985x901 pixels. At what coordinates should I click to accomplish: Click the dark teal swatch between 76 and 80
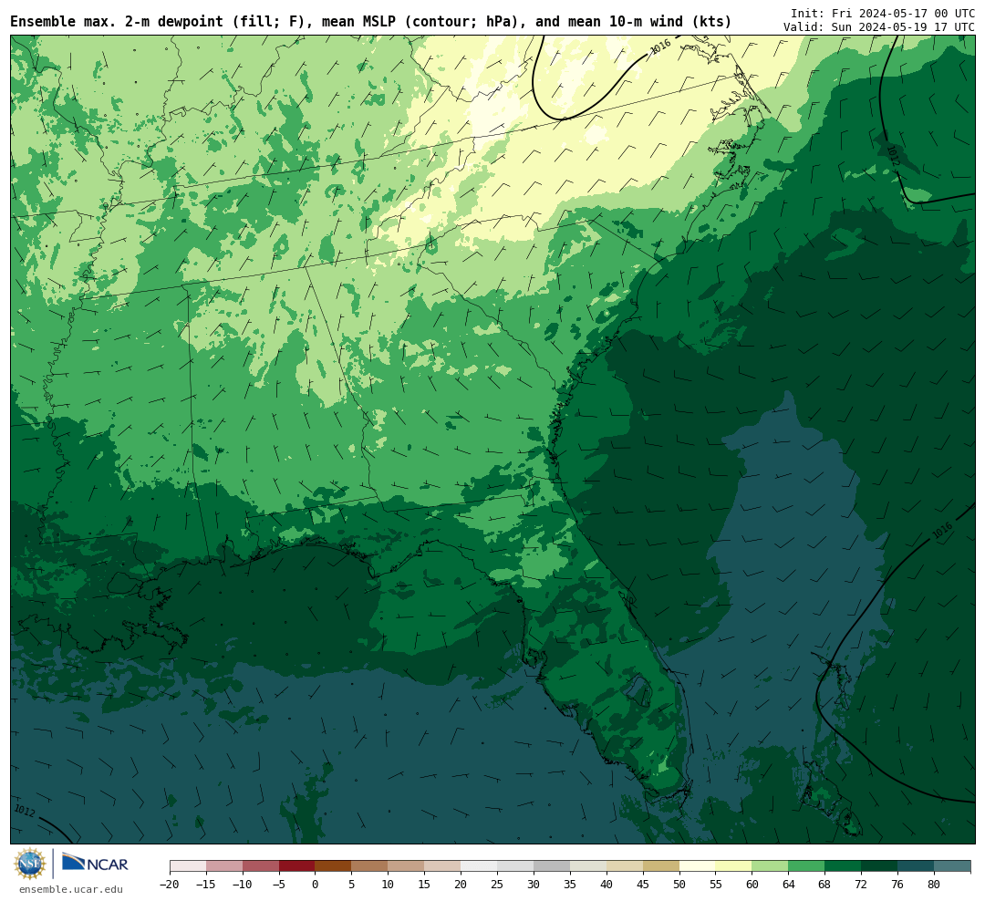click(x=917, y=866)
